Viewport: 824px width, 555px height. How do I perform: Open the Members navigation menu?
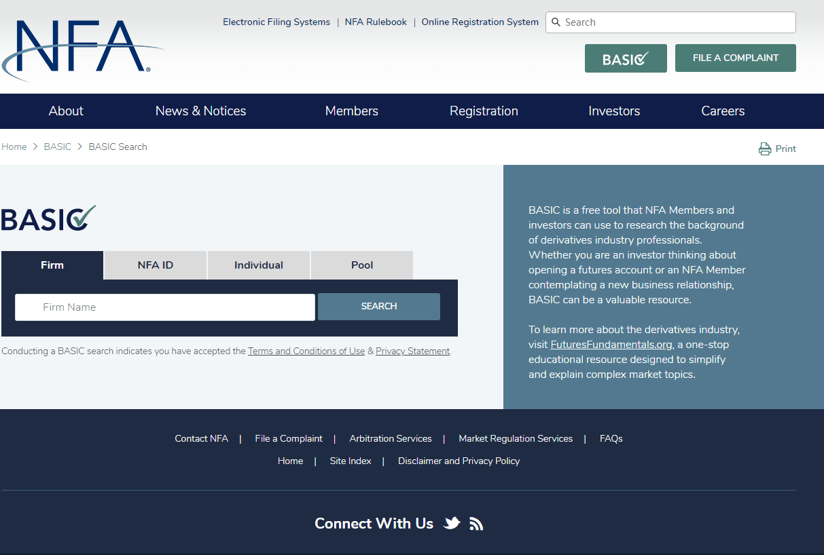(351, 111)
